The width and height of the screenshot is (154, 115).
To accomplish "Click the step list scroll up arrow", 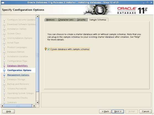I will pos(38,17).
